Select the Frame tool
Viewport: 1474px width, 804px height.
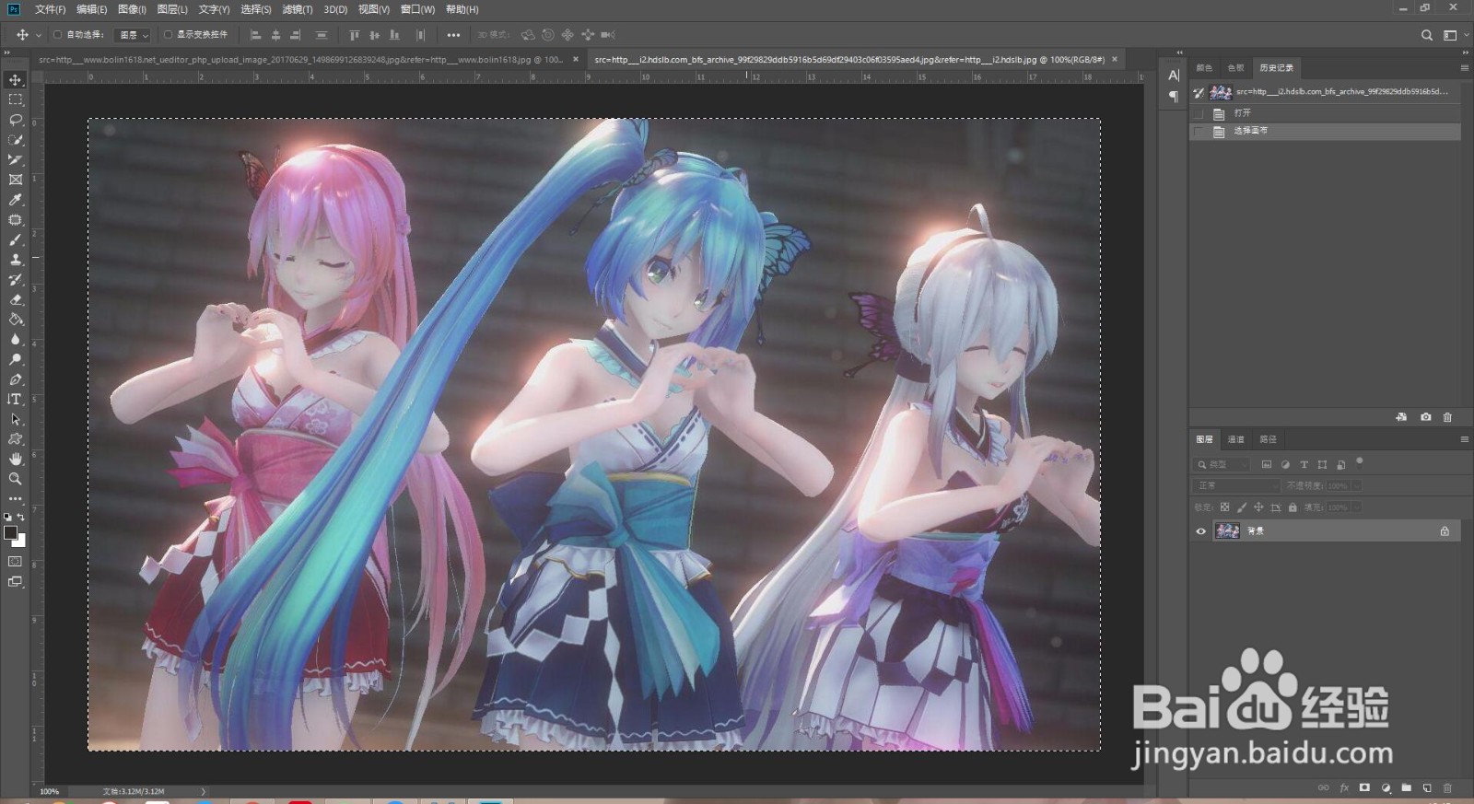coord(16,181)
